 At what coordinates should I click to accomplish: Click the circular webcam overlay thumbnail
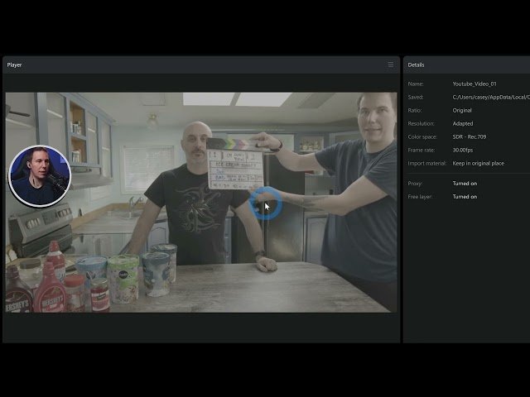[40, 175]
